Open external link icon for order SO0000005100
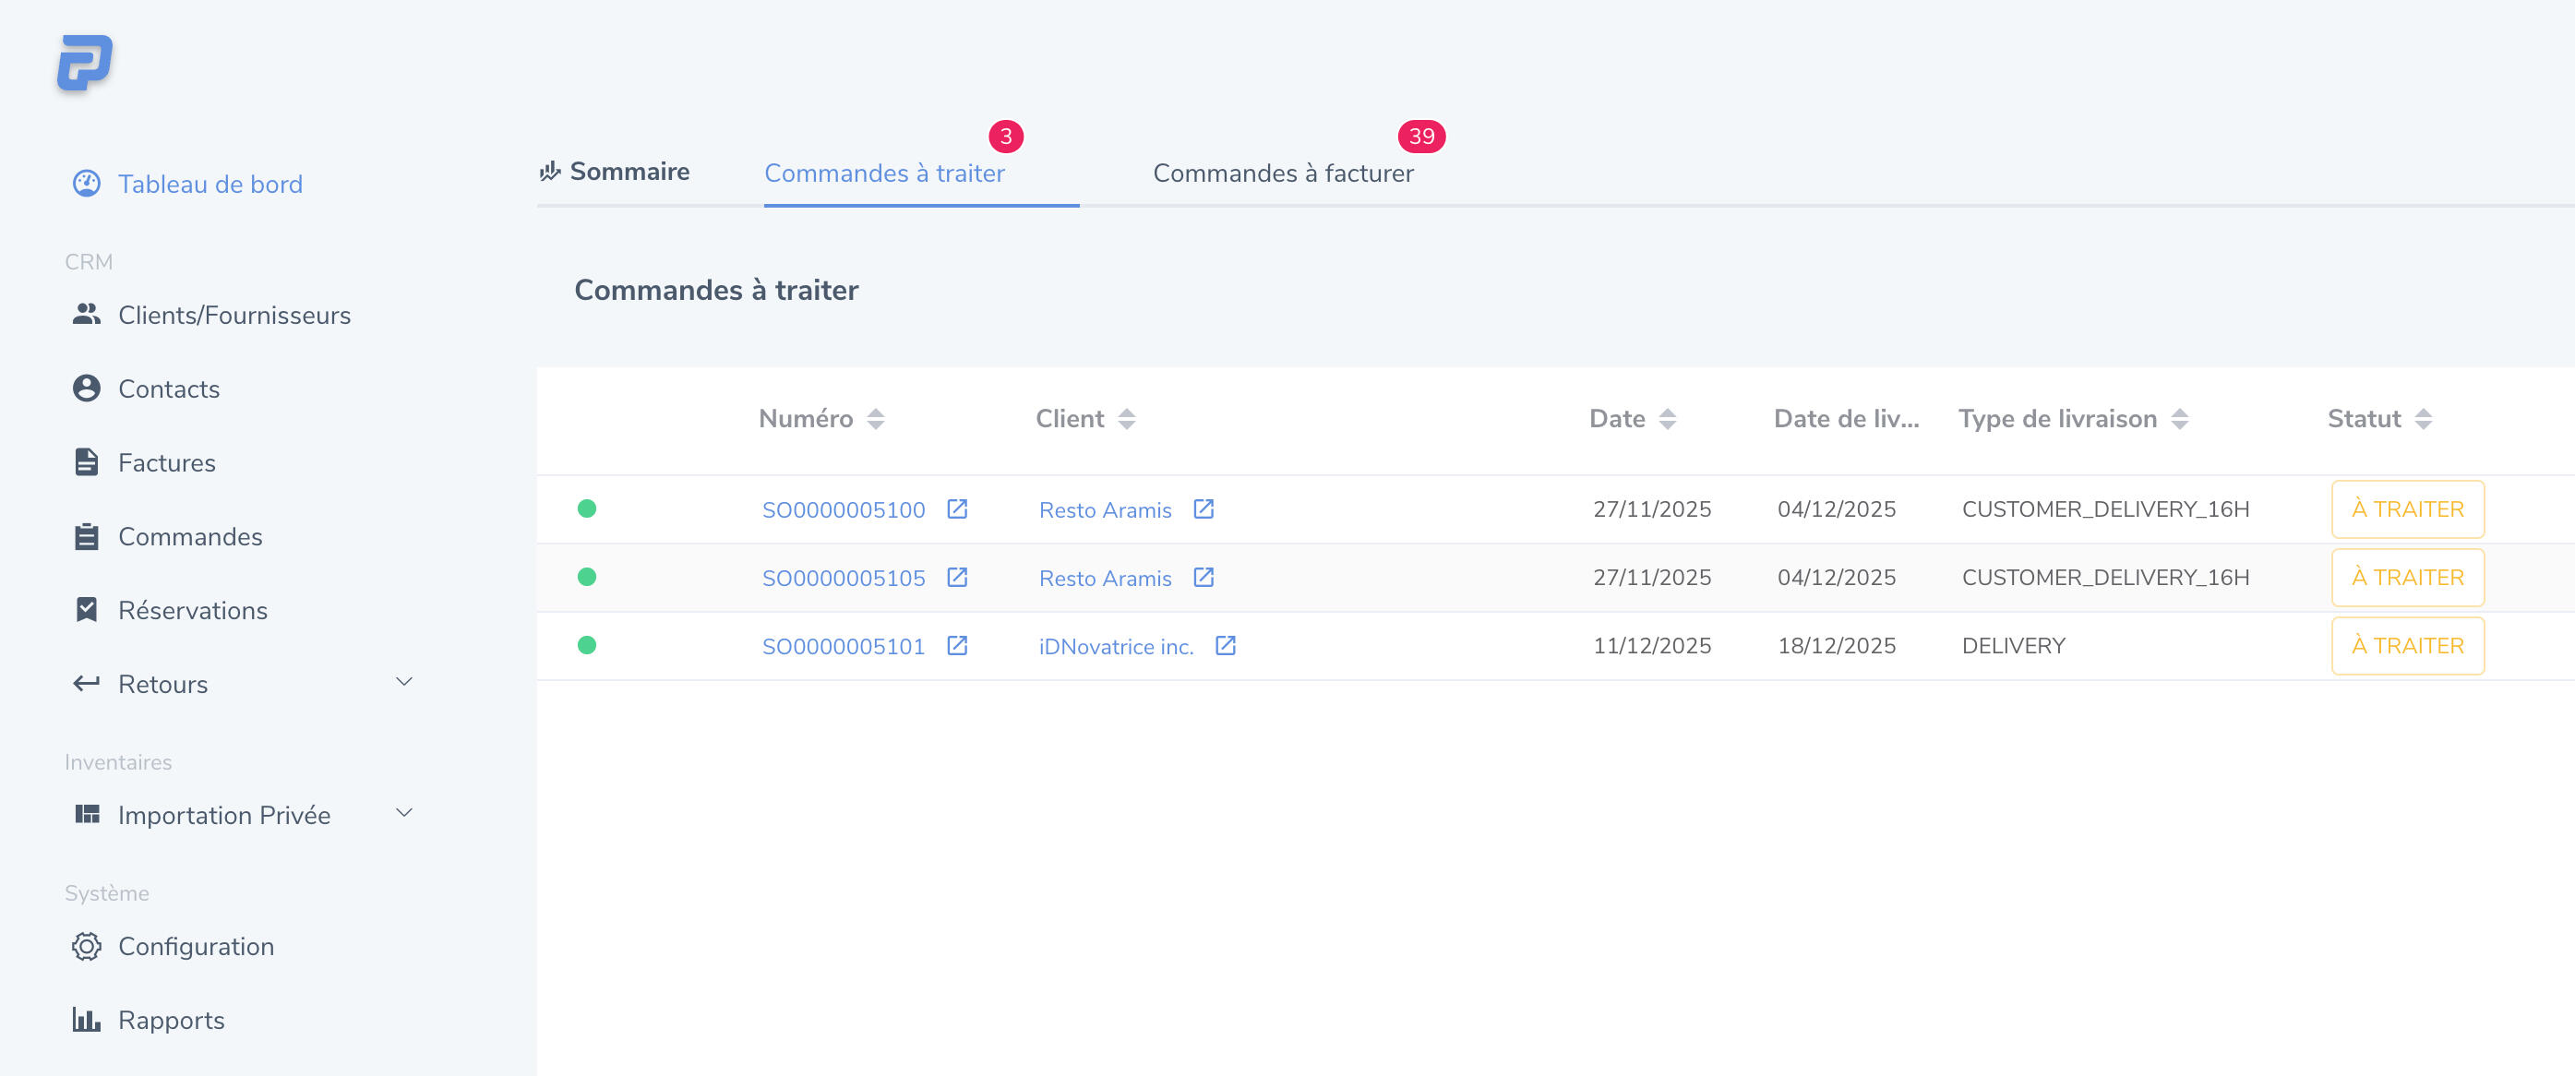This screenshot has width=2575, height=1076. point(957,509)
